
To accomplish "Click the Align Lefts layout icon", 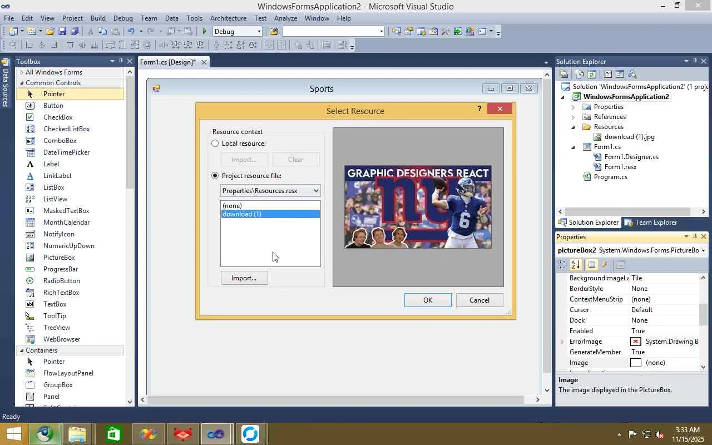I will (x=29, y=46).
